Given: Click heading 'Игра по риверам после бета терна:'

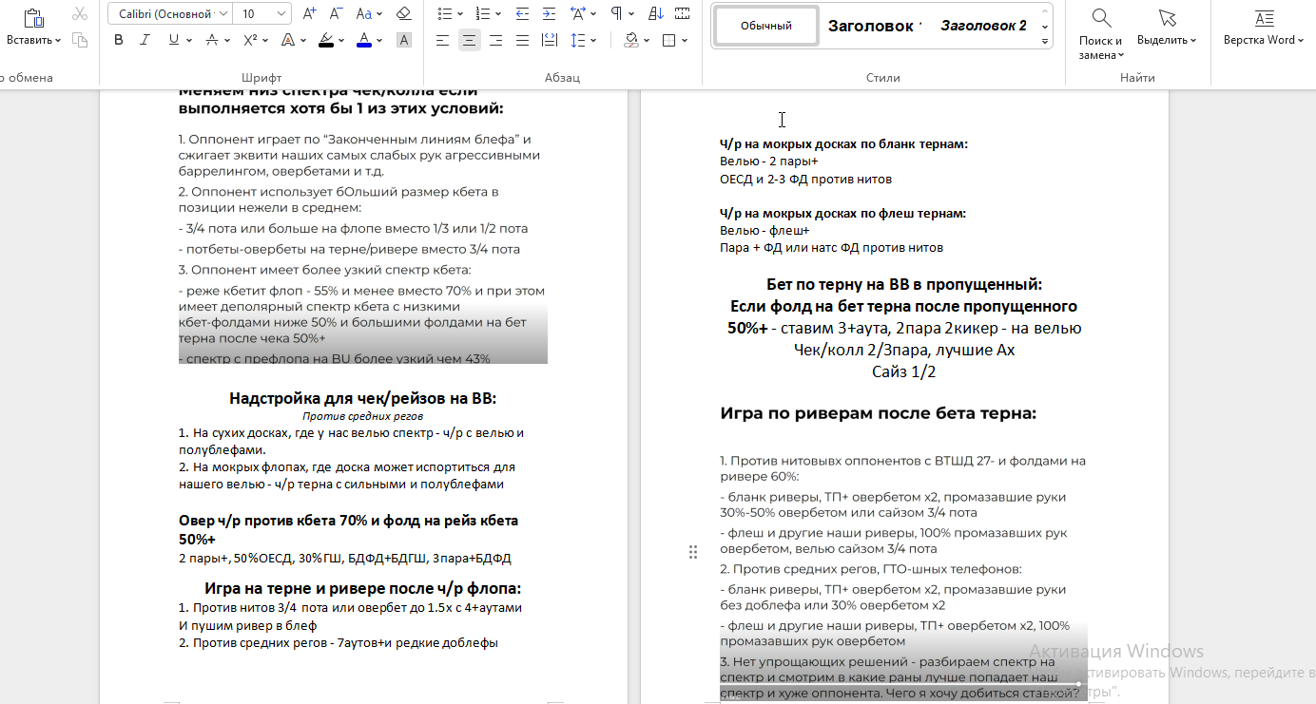Looking at the screenshot, I should coord(878,413).
